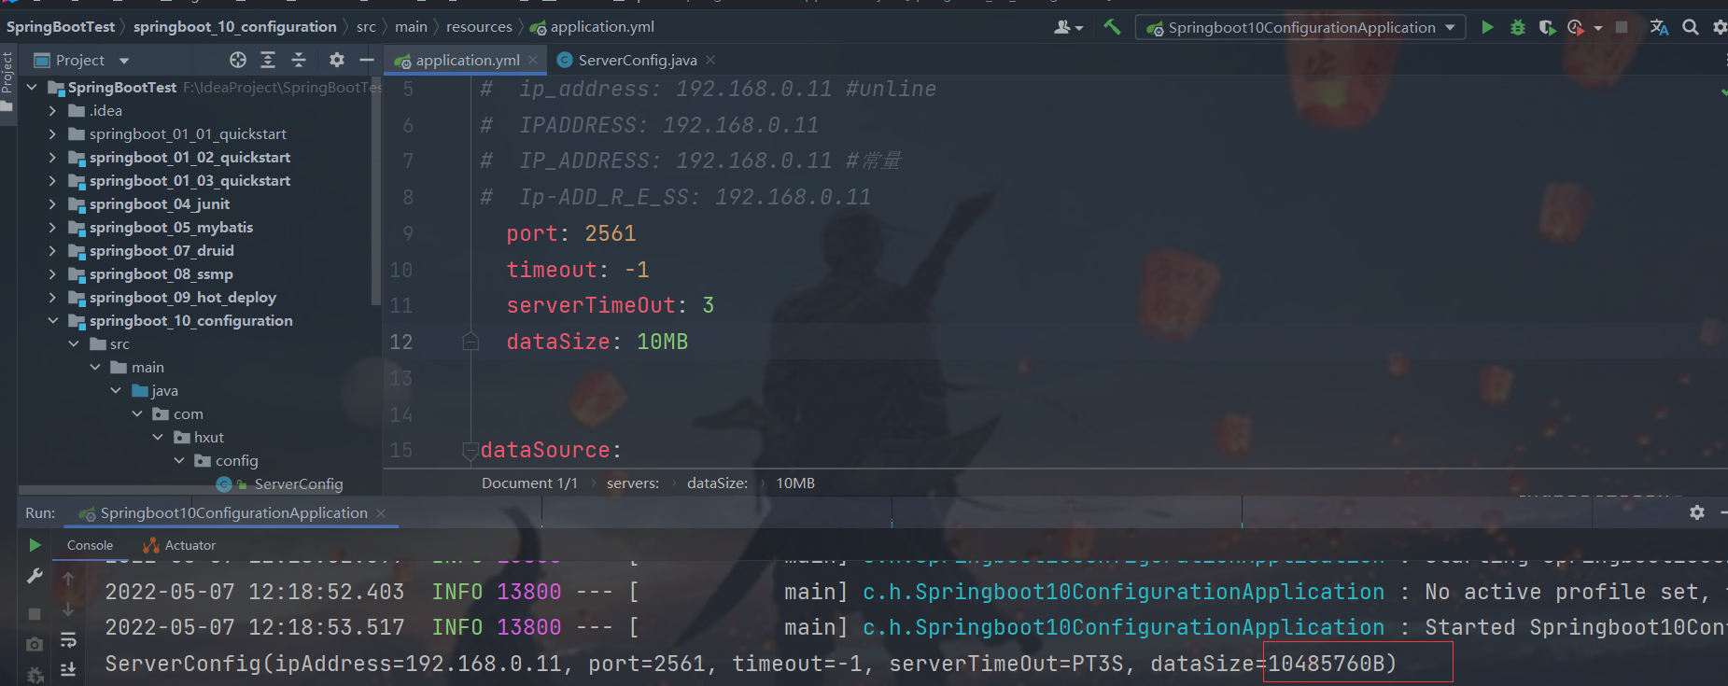1728x686 pixels.
Task: Click the port: 2561 line in editor
Action: pyautogui.click(x=571, y=233)
